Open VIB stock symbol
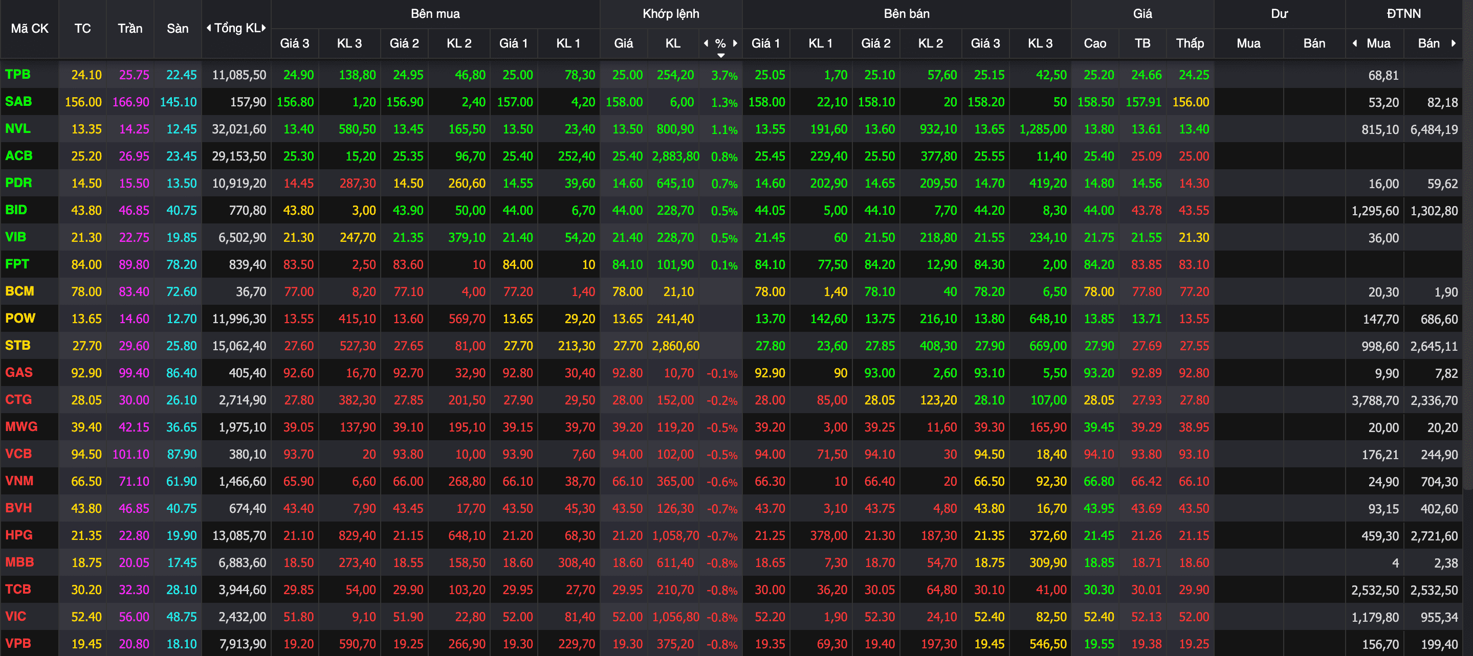 click(15, 237)
